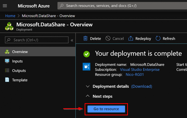
Task: Click the magnifier icon in top search bar
Action: (62, 5)
